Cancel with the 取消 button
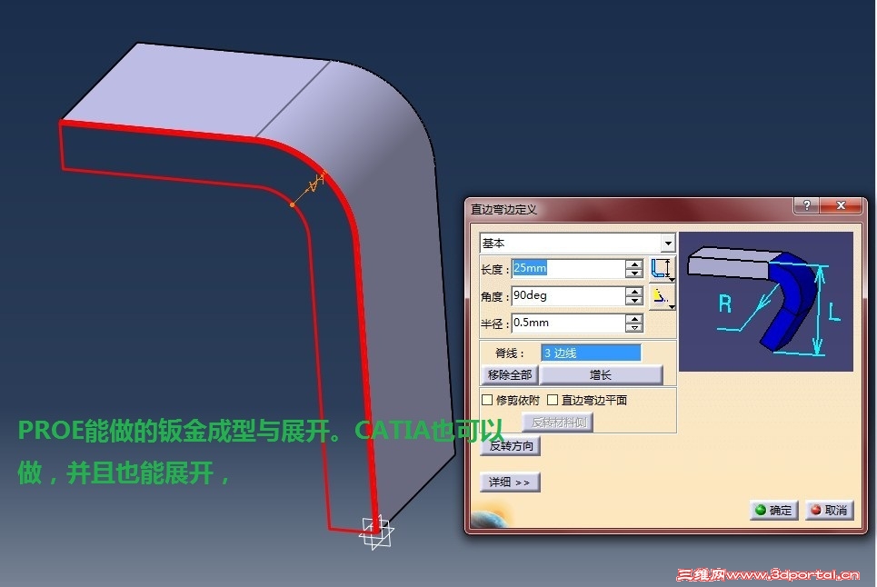Image resolution: width=877 pixels, height=587 pixels. [830, 510]
